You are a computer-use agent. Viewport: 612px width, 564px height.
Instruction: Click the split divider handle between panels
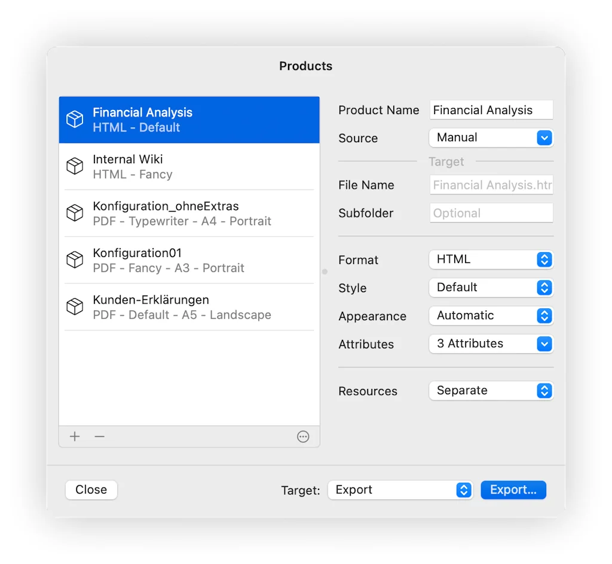(x=325, y=272)
